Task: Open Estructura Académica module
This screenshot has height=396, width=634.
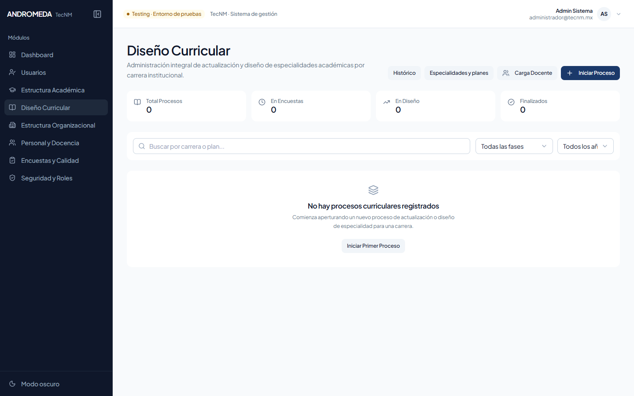Action: point(56,90)
